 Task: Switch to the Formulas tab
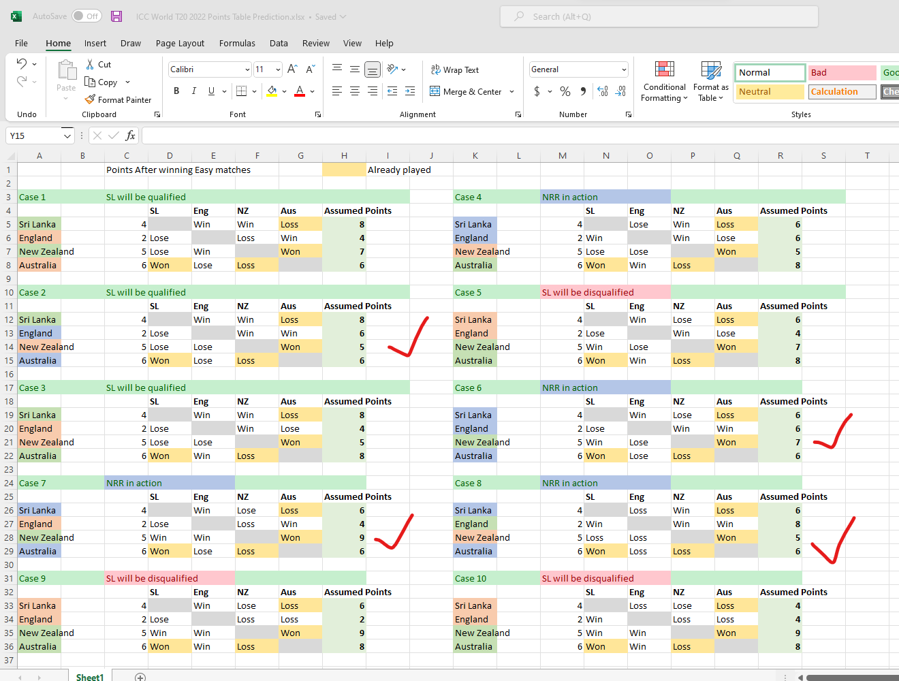(x=237, y=43)
